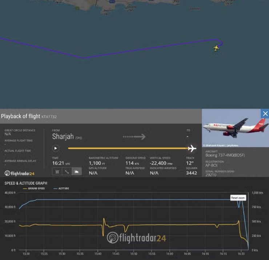The image size is (269, 260).
Task: Click the Speed & Altitude Graph heading
Action: pos(26,183)
